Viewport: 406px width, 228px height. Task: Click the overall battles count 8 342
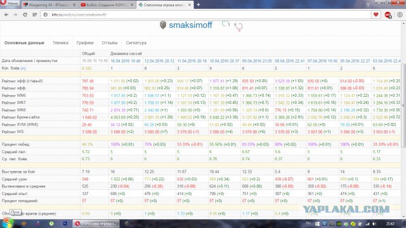pyautogui.click(x=86, y=68)
